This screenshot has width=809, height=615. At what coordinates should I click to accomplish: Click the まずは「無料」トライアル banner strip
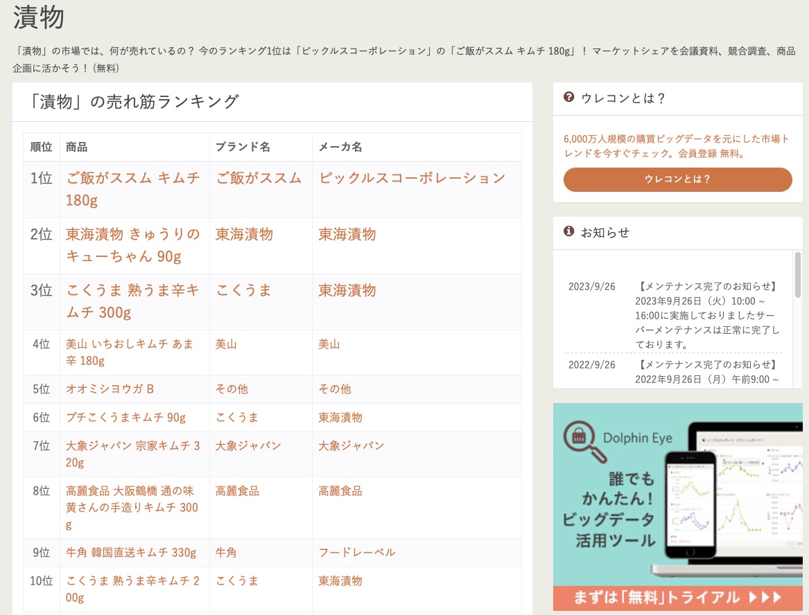[x=677, y=598]
